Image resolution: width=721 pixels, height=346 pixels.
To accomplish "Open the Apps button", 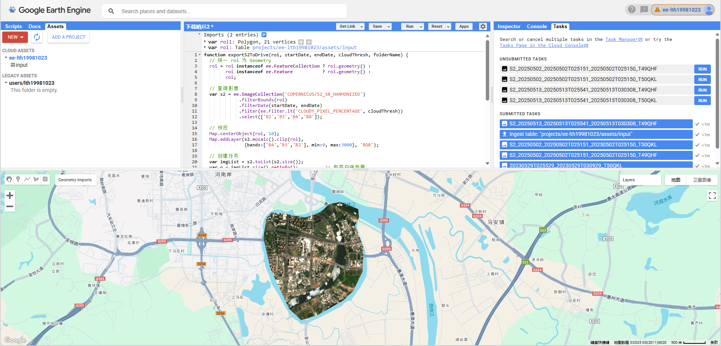I will (464, 27).
